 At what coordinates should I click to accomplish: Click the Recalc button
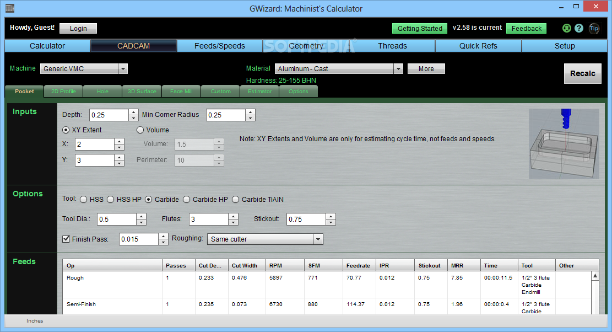582,73
